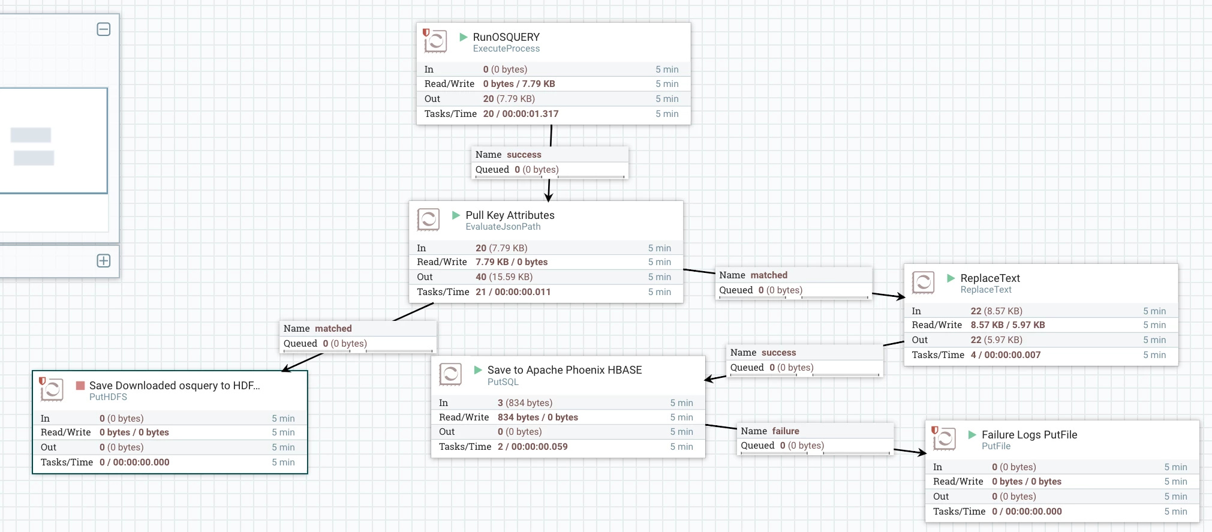Click the EvaluateJsonPath type label

pyautogui.click(x=503, y=227)
